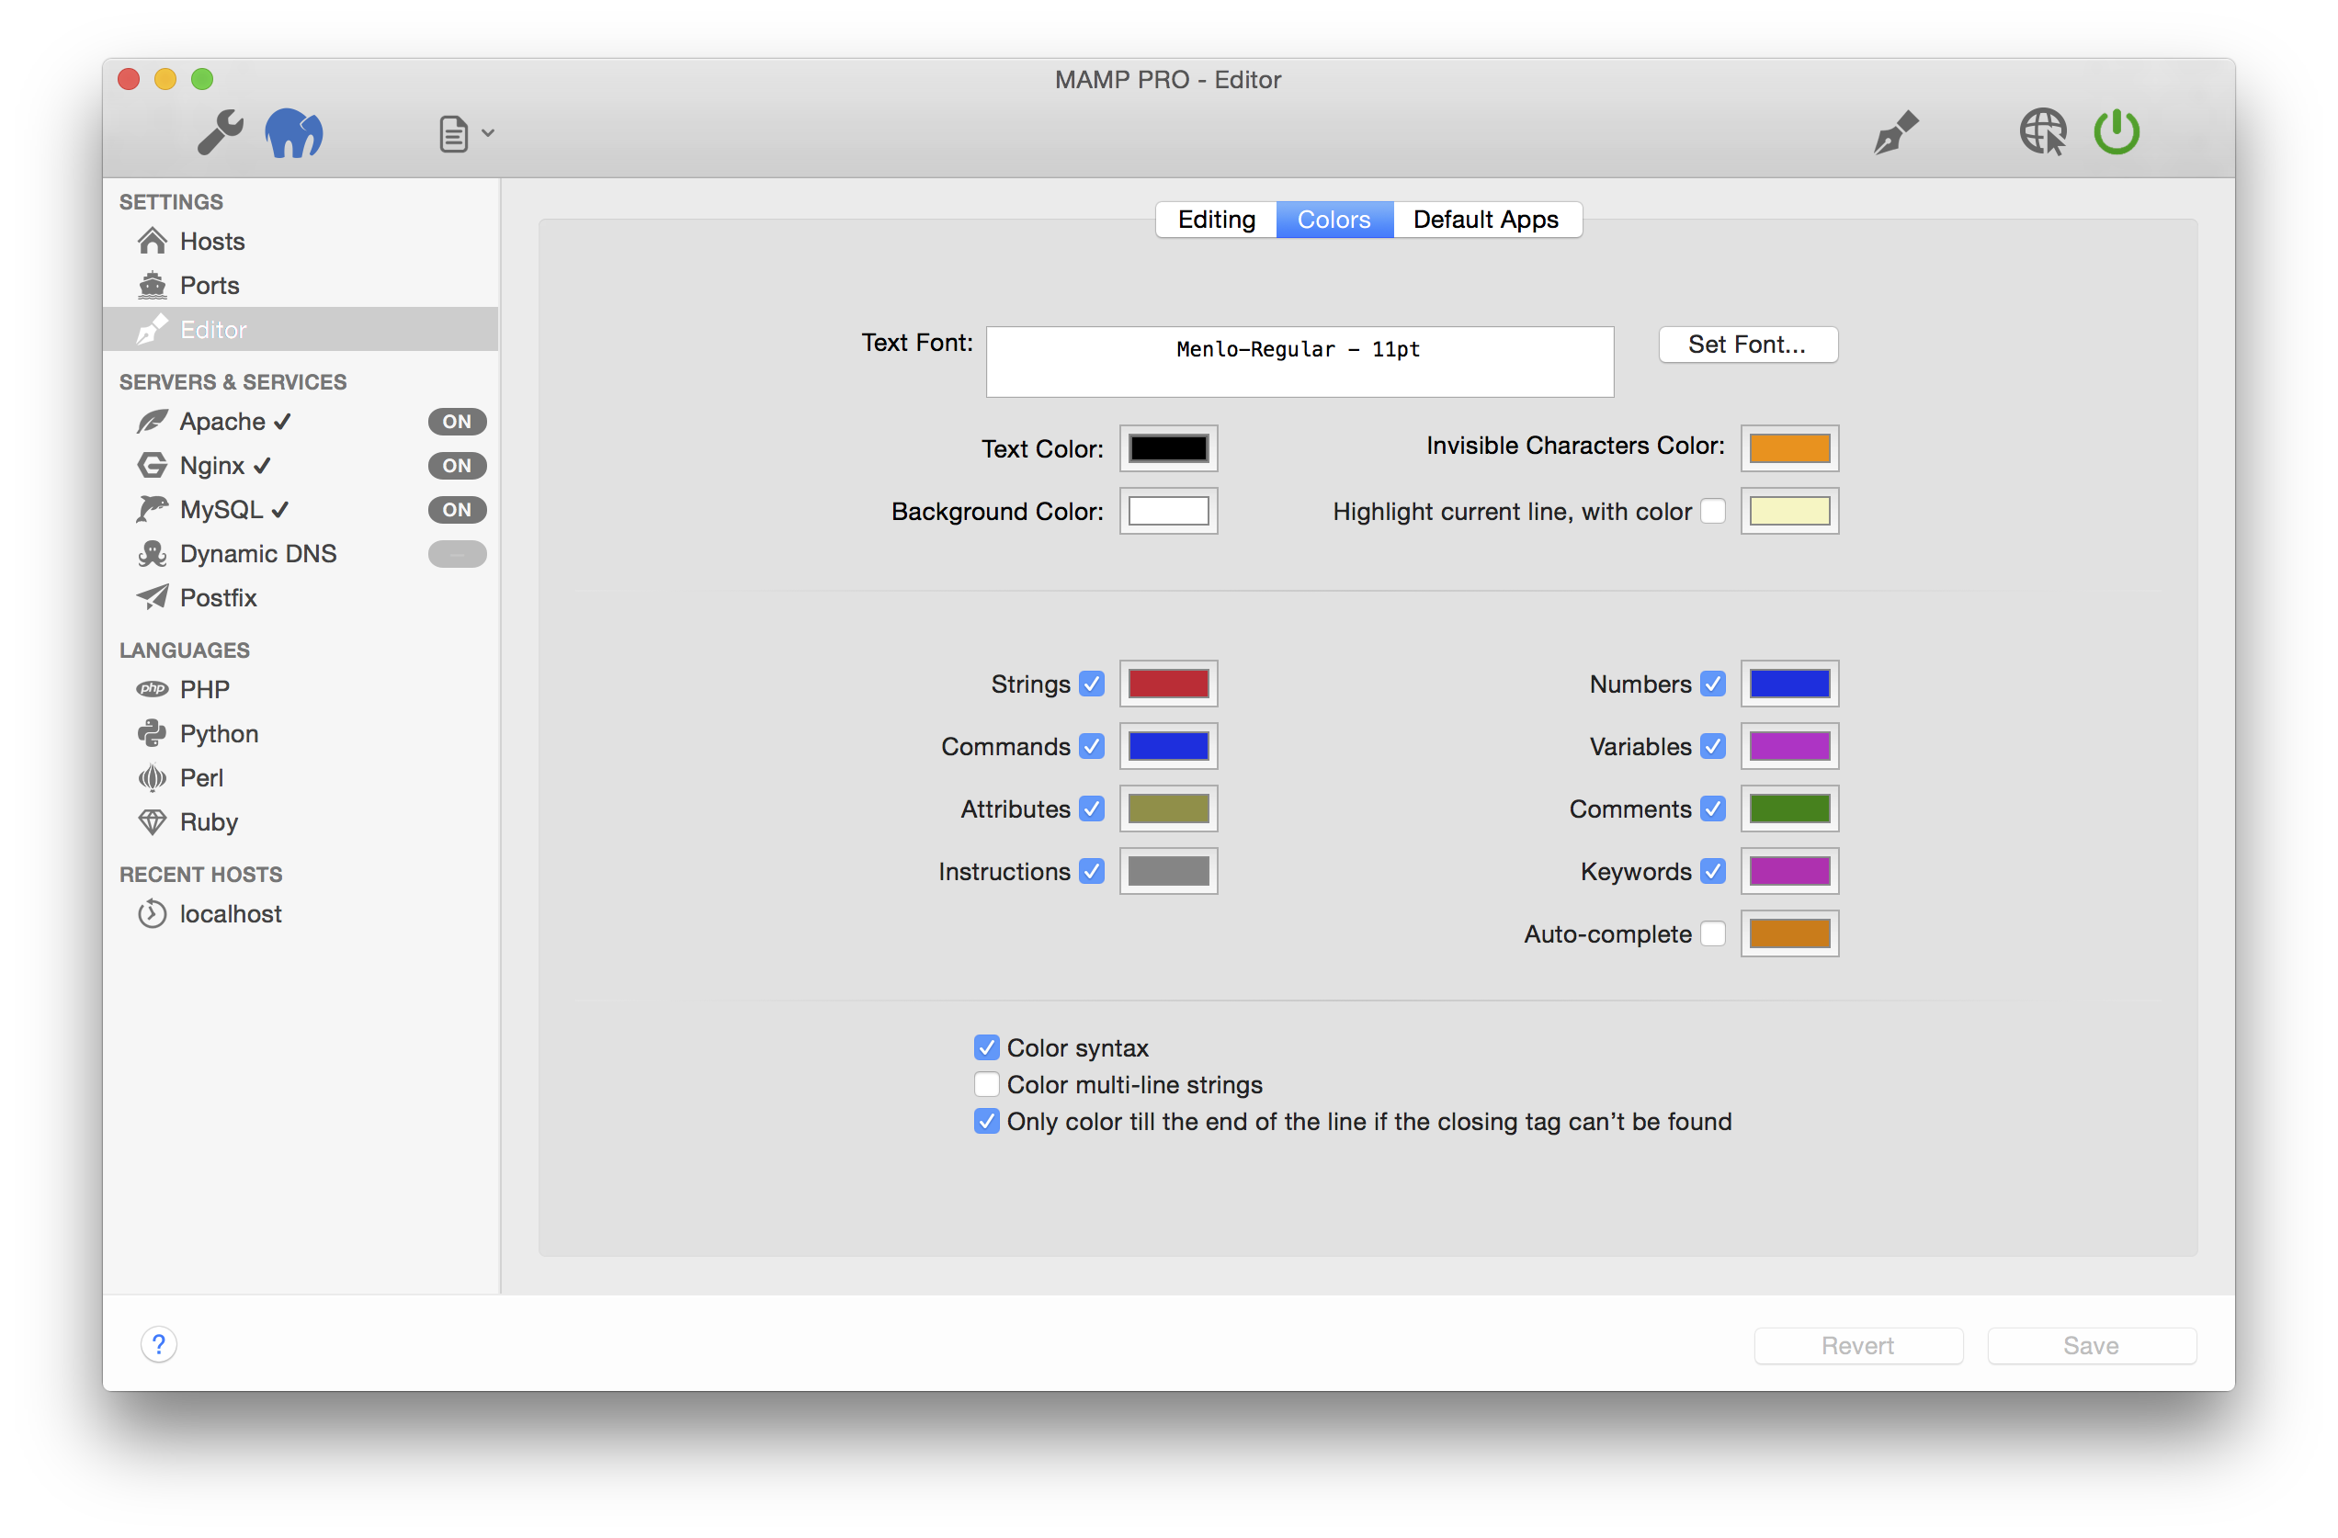Open the Variables purple color swatch
Image resolution: width=2338 pixels, height=1538 pixels.
pos(1790,746)
